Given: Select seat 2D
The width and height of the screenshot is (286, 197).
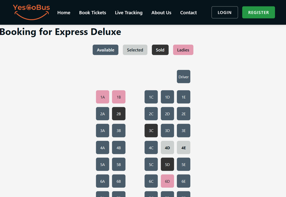Looking at the screenshot, I should 167,114.
